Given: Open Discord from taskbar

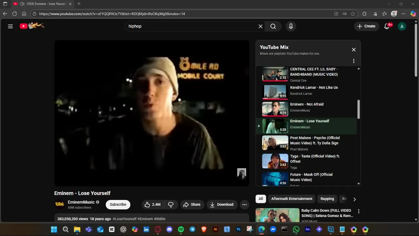Looking at the screenshot, I should coord(169,229).
